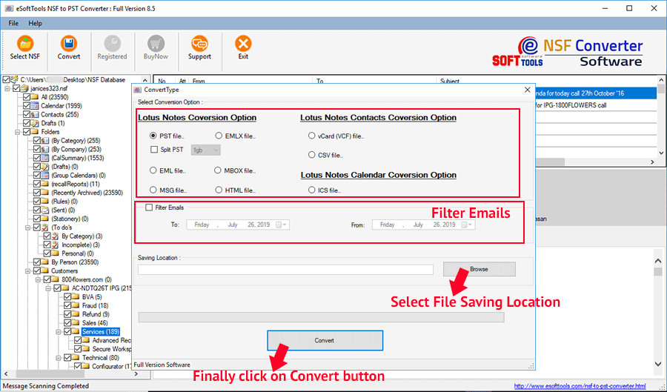Viewport: 667px width, 392px height.
Task: Collapse the Services (189) tree node
Action: [x=59, y=332]
